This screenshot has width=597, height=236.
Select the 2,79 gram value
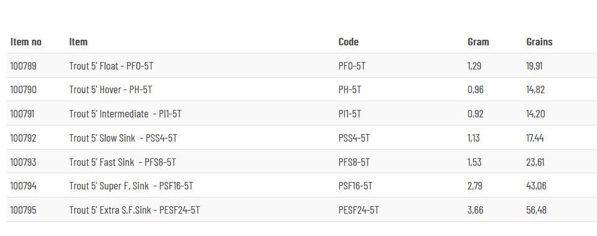[475, 186]
